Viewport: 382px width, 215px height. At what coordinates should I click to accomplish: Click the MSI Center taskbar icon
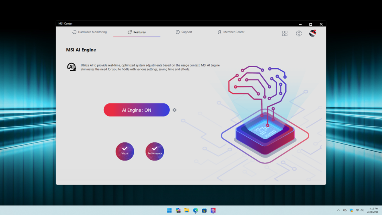tap(213, 210)
